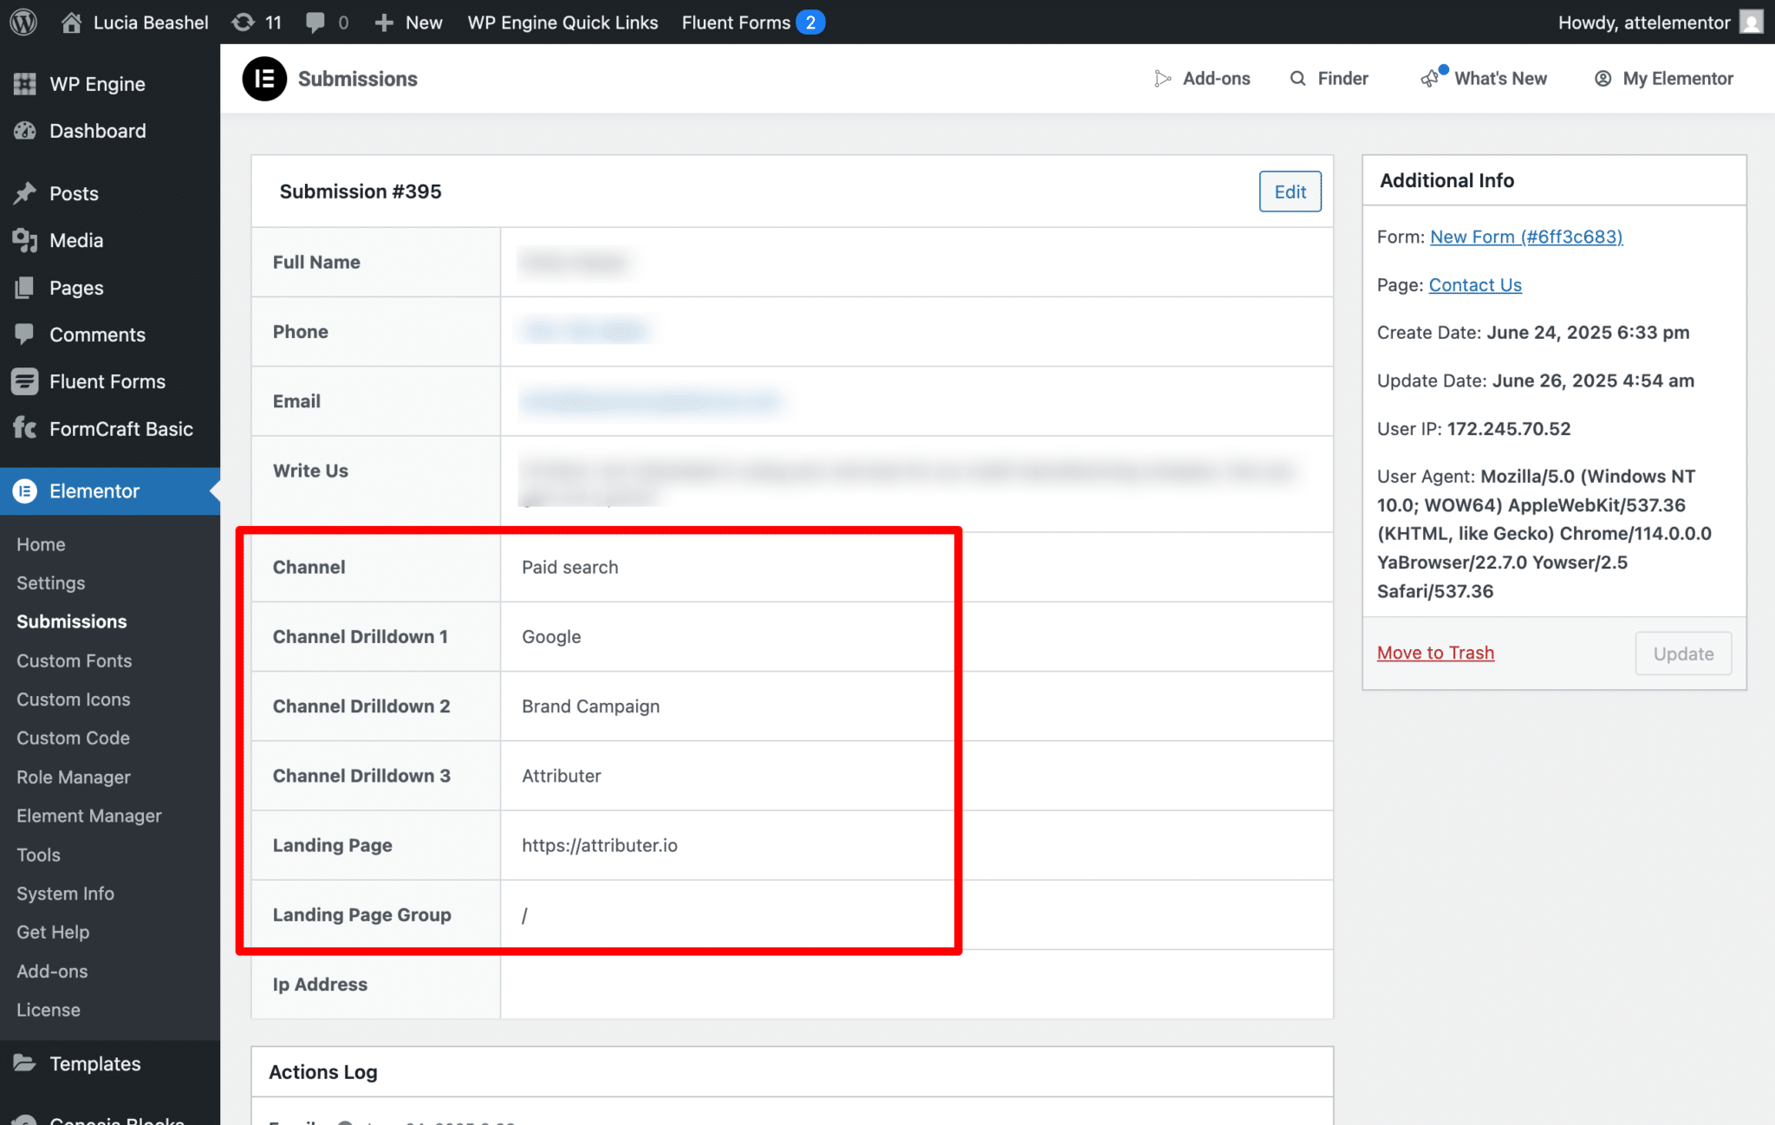Click the Posts pin icon
This screenshot has width=1775, height=1125.
25,192
